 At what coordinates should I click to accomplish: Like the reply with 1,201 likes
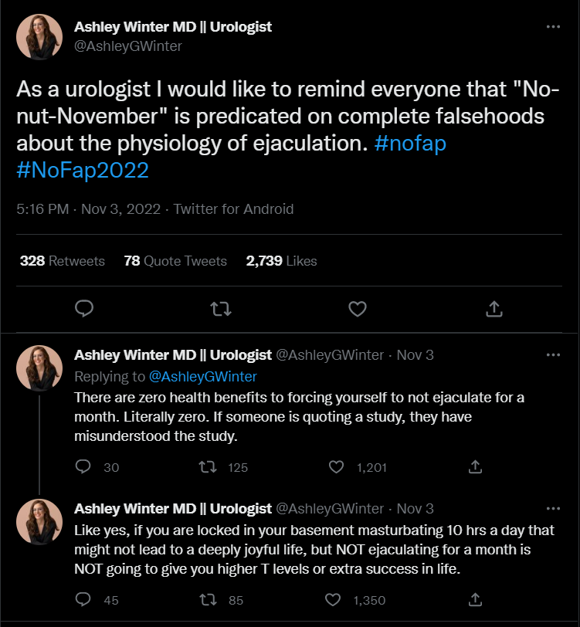(x=336, y=467)
